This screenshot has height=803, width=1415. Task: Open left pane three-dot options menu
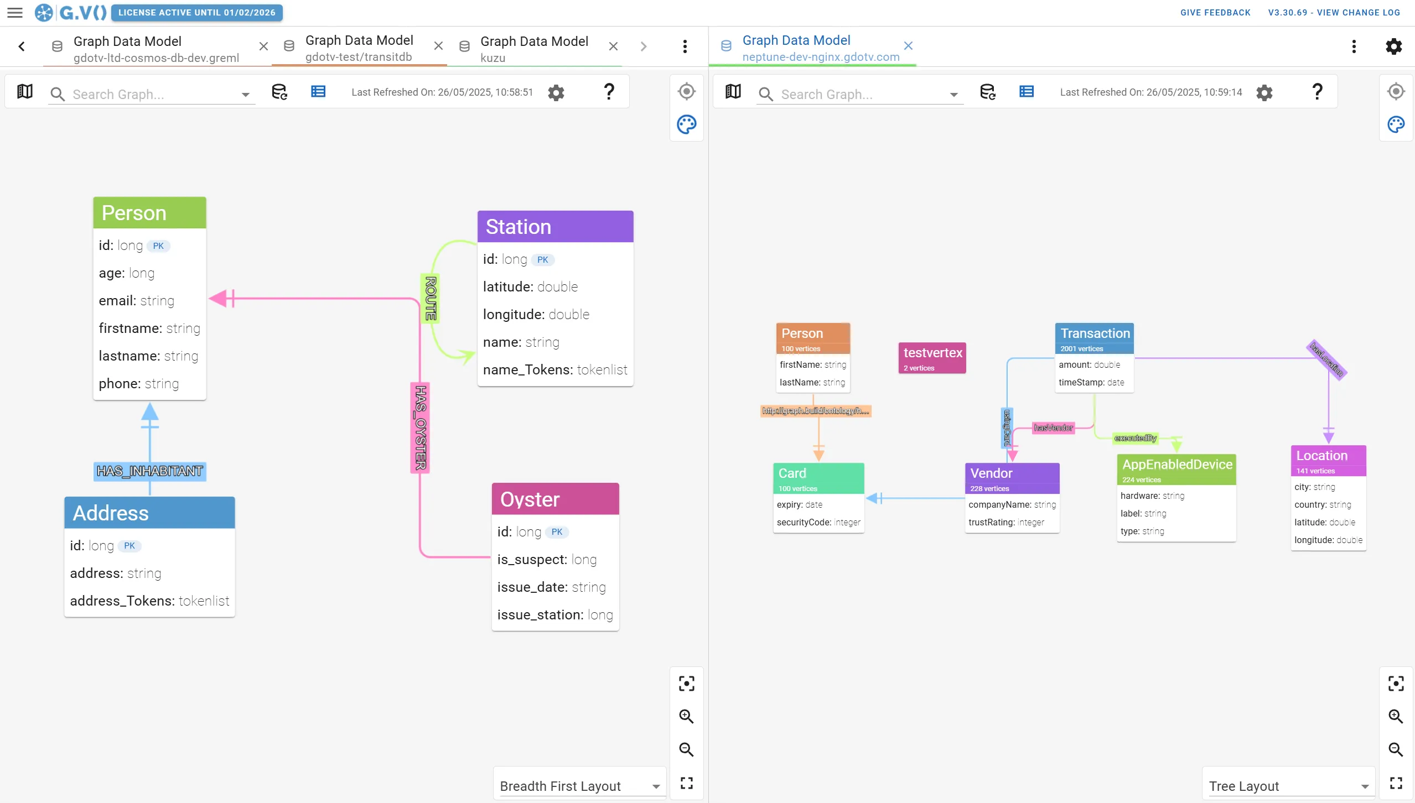coord(685,46)
